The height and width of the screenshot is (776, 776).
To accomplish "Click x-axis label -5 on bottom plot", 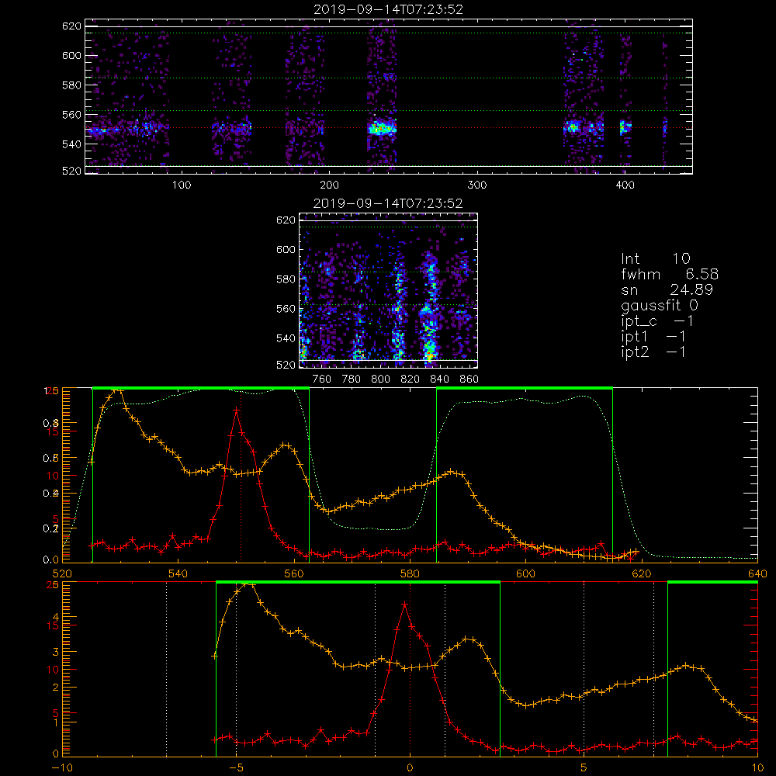I will pos(237,767).
